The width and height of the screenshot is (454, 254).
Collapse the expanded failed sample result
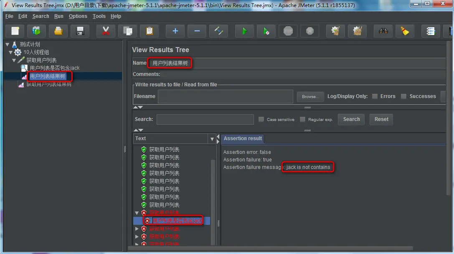point(137,213)
